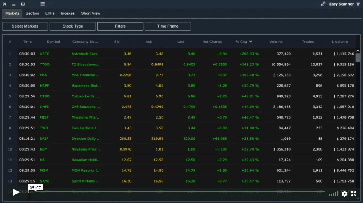Click Spirit Airlines company name

(x=85, y=181)
